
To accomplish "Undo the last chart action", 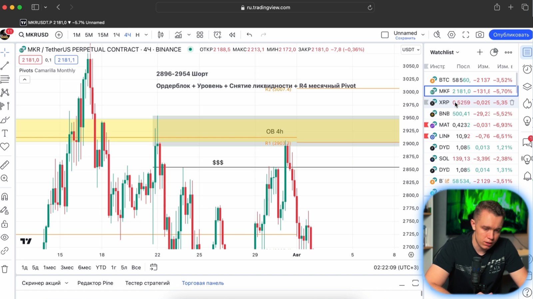I will tap(249, 35).
